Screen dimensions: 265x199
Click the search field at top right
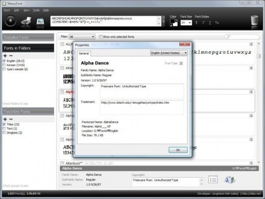tap(242, 36)
